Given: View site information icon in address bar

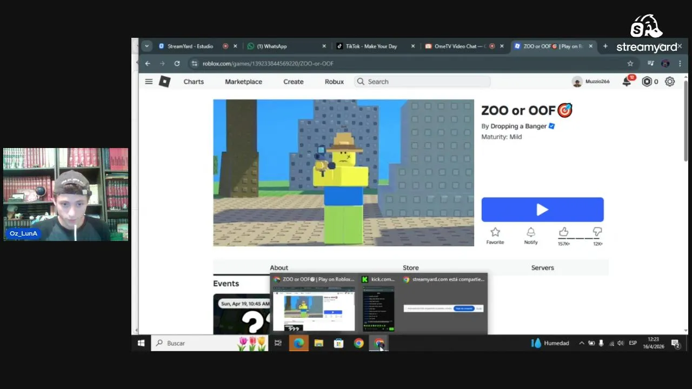Looking at the screenshot, I should coord(195,63).
